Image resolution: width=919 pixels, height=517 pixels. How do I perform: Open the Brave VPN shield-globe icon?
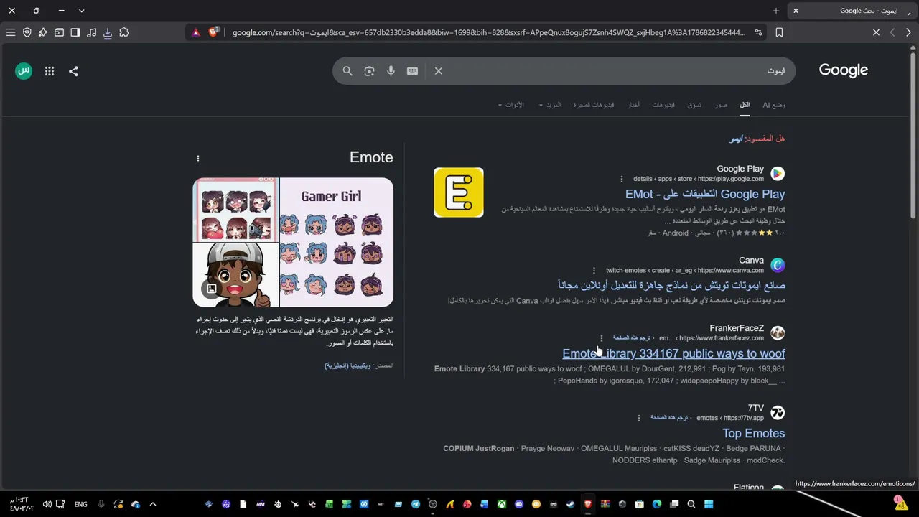click(27, 32)
